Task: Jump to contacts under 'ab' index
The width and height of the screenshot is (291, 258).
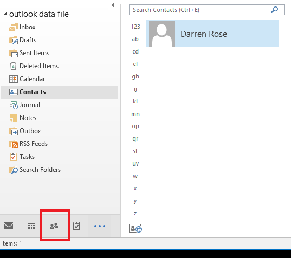Action: click(x=135, y=39)
